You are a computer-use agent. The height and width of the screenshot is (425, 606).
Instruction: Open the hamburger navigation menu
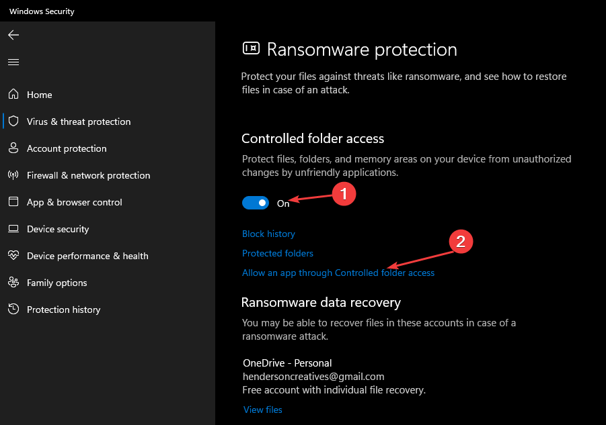[13, 62]
